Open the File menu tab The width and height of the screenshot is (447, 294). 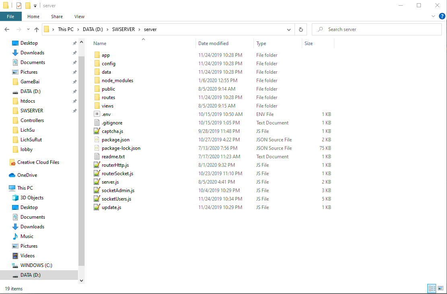(10, 17)
